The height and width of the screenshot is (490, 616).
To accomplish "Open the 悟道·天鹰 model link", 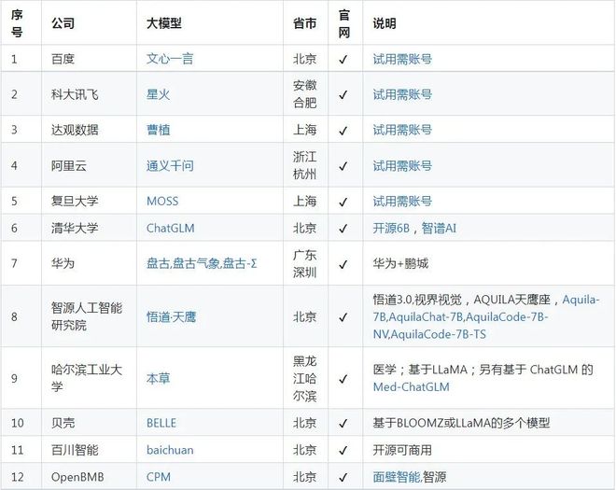I will tap(171, 316).
